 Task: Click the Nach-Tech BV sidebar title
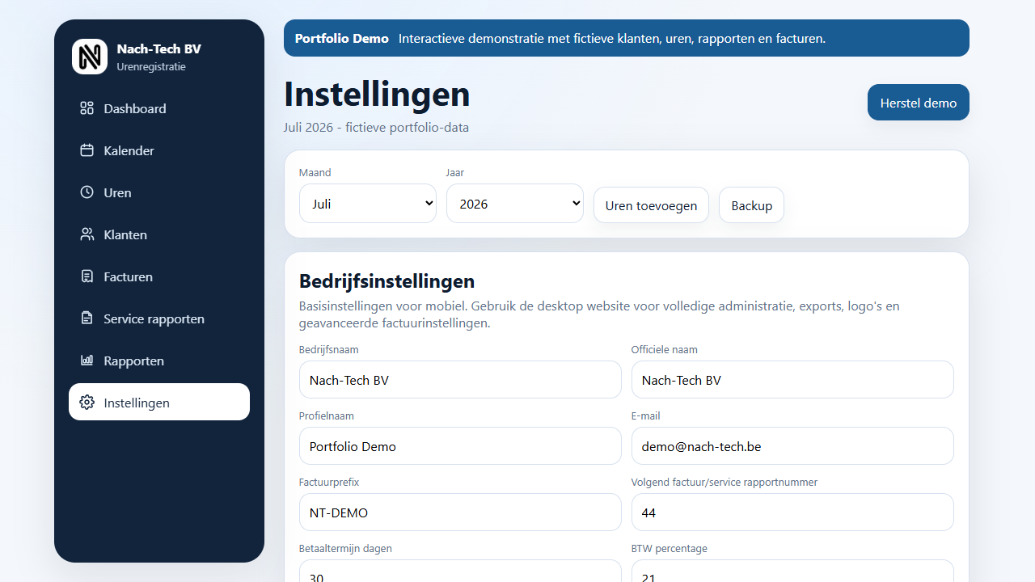click(x=159, y=48)
